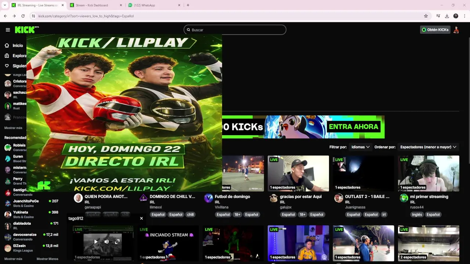Open diabladota channel in sidebar

click(32, 225)
